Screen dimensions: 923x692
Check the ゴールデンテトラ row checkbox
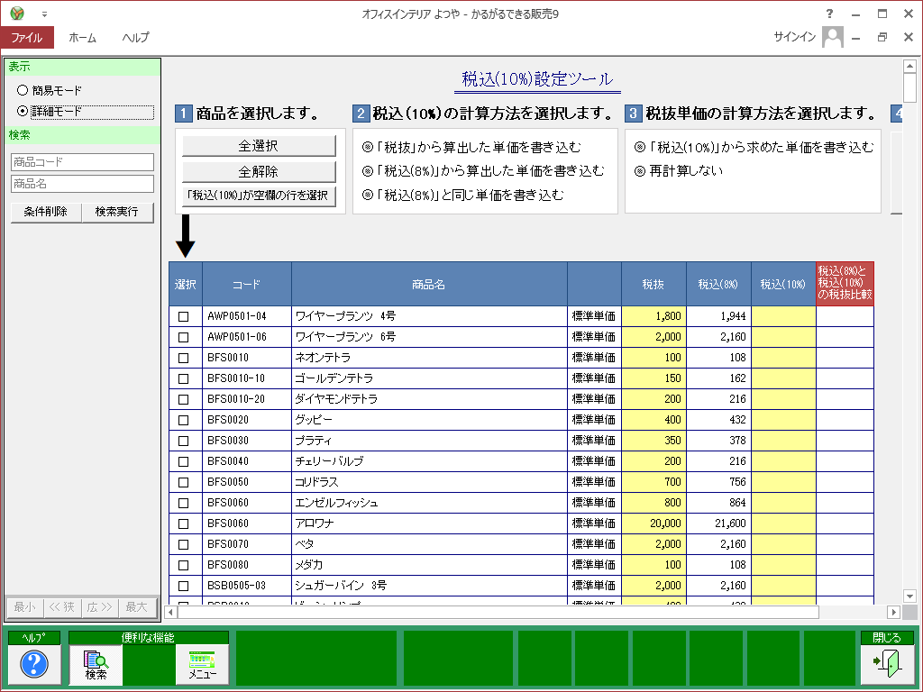(184, 378)
